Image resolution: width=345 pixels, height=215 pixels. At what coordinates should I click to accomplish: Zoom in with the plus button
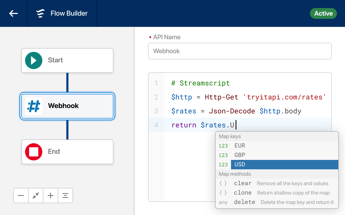click(x=50, y=196)
